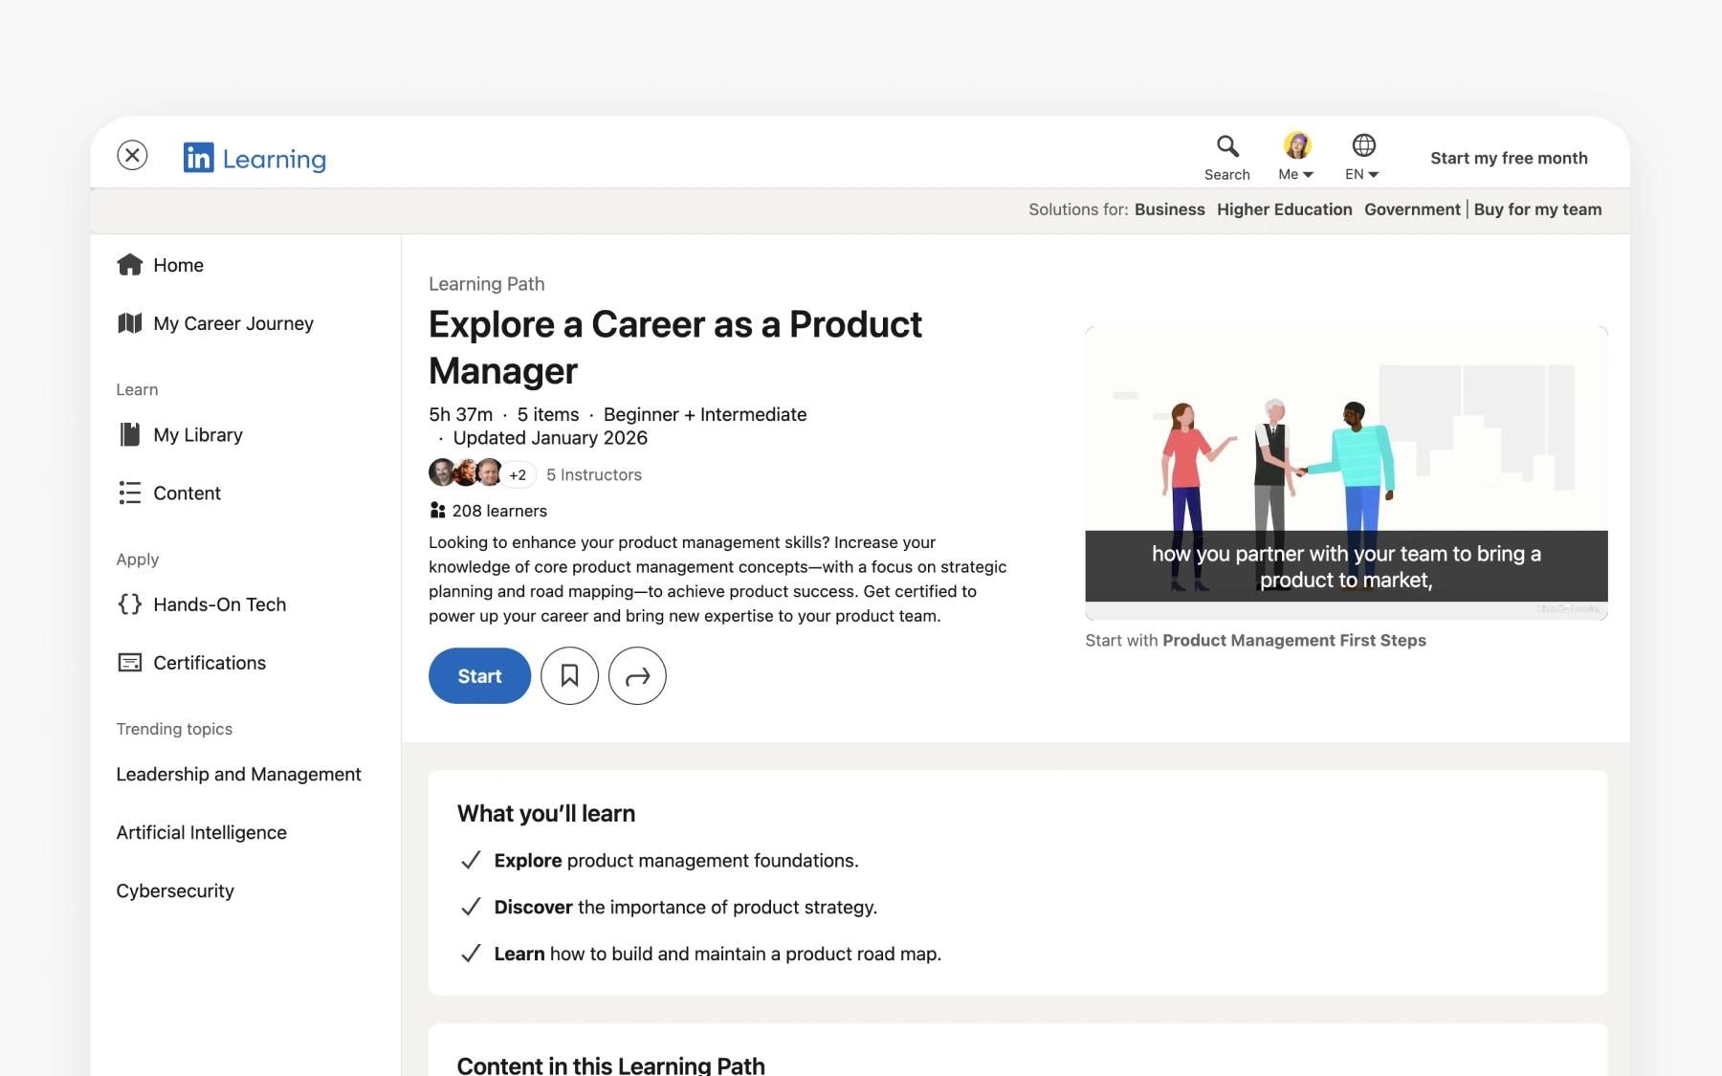
Task: Click Buy for my team link
Action: pyautogui.click(x=1537, y=209)
